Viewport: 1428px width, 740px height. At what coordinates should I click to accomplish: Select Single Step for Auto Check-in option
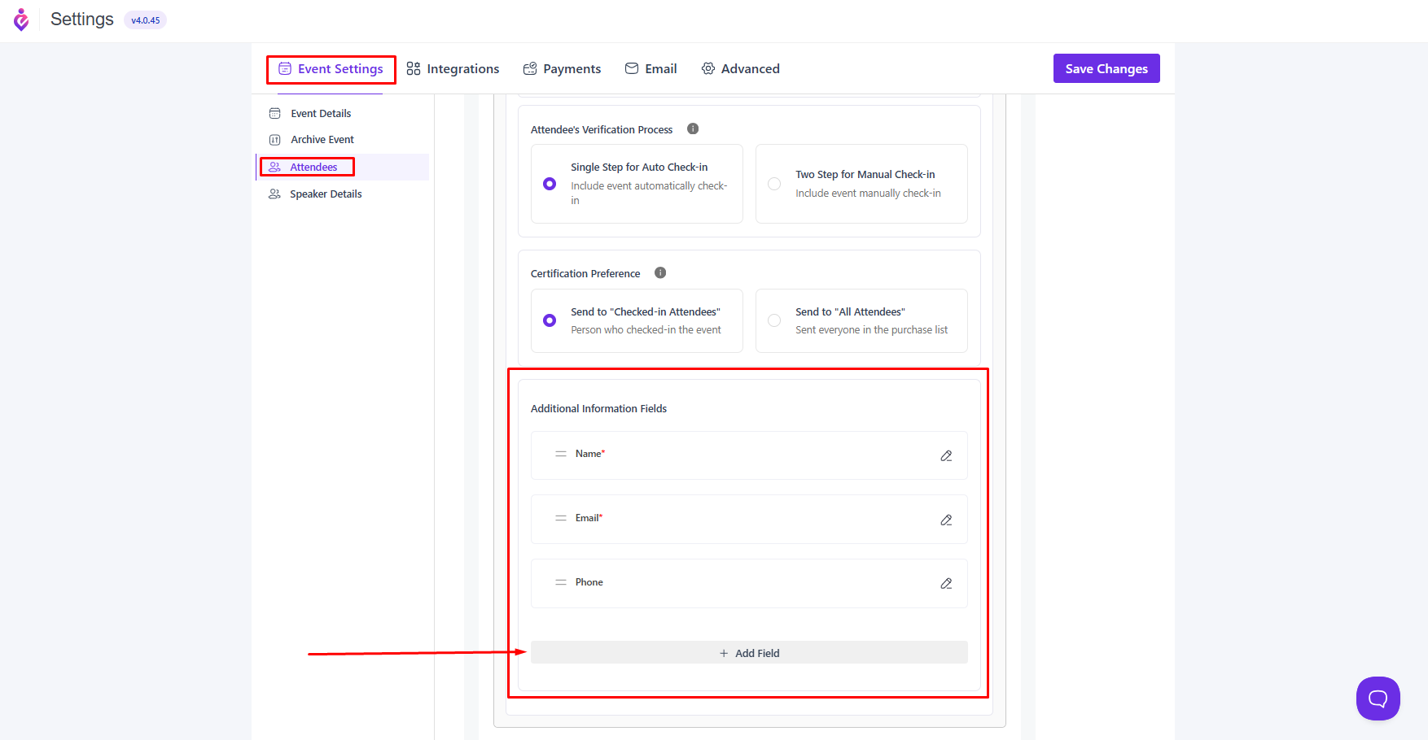(550, 184)
